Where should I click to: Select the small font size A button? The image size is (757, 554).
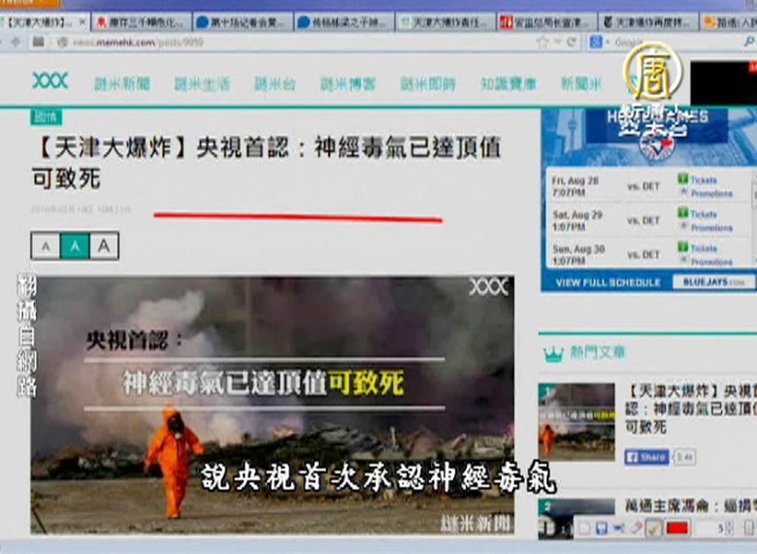[x=45, y=246]
